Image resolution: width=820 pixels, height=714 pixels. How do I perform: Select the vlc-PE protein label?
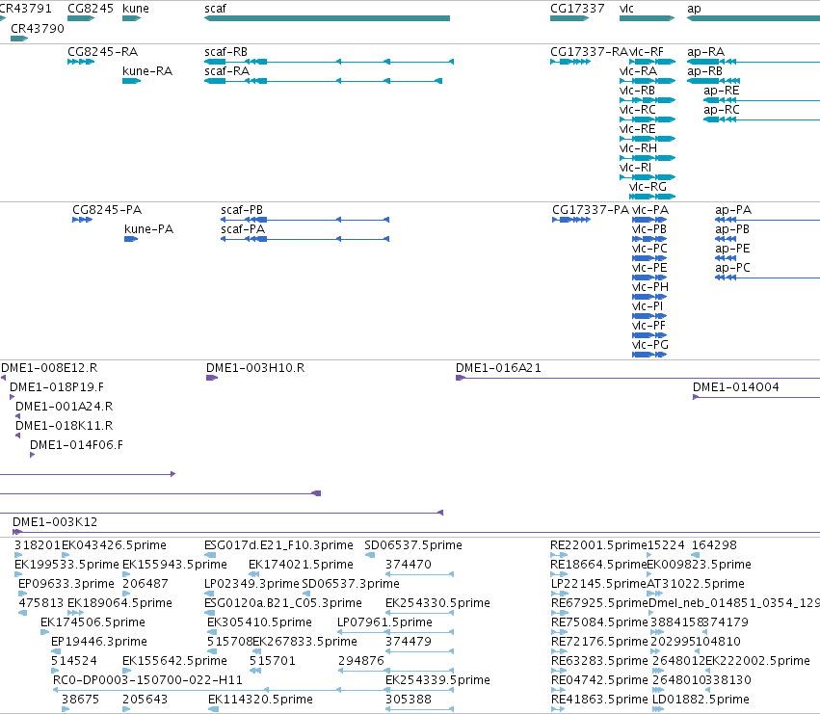pyautogui.click(x=649, y=268)
